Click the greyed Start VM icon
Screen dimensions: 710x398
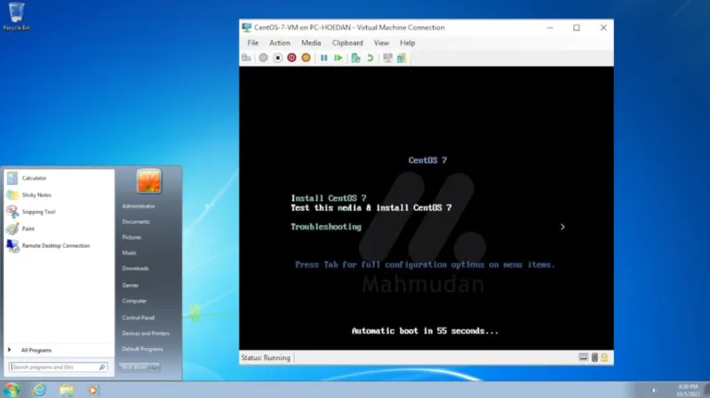(x=263, y=57)
